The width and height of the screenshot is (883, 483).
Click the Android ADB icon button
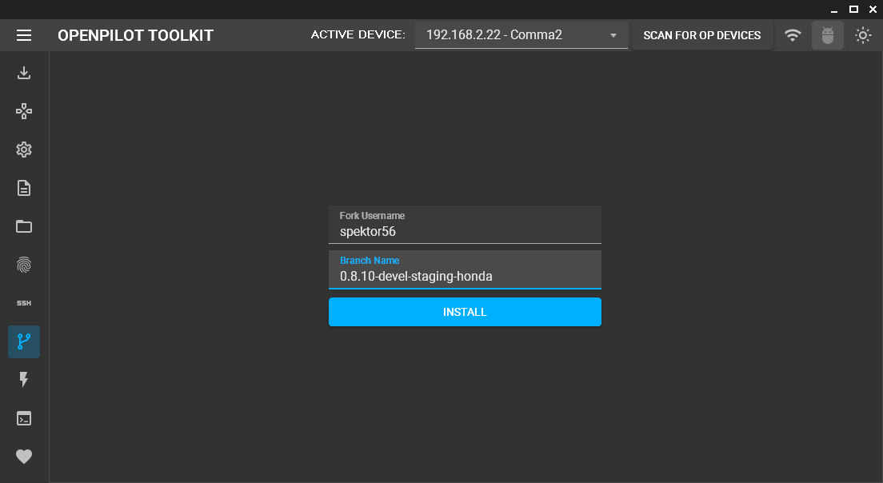827,35
